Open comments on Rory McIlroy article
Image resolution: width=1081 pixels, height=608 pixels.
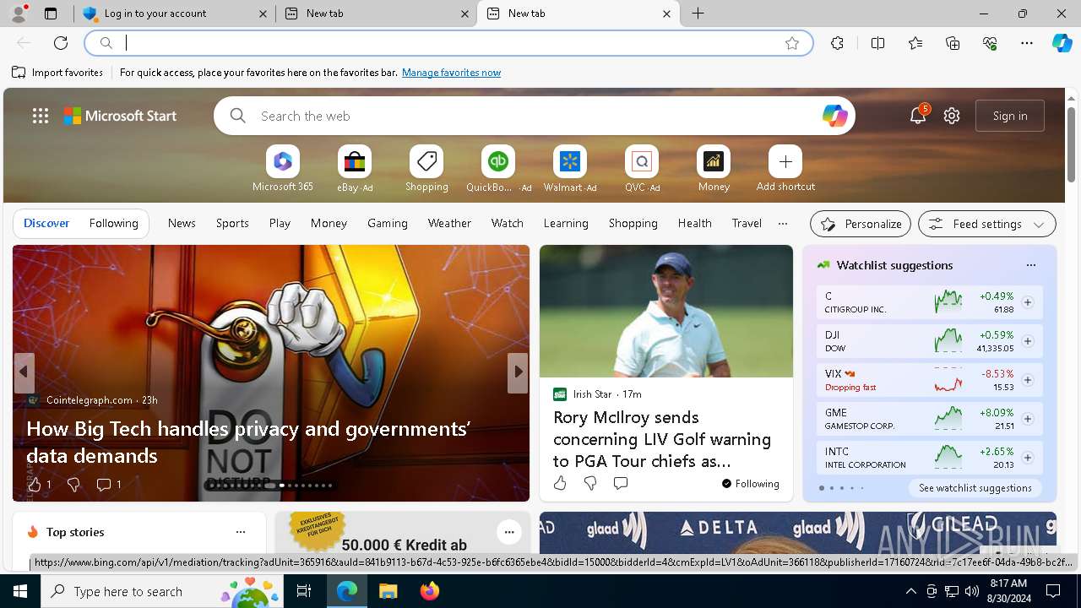pyautogui.click(x=621, y=483)
